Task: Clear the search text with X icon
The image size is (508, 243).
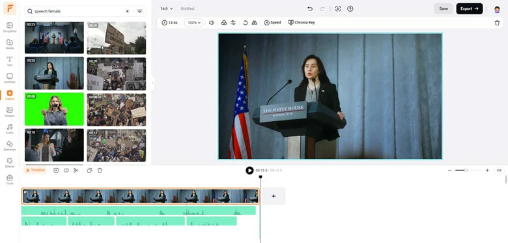Action: (x=127, y=11)
